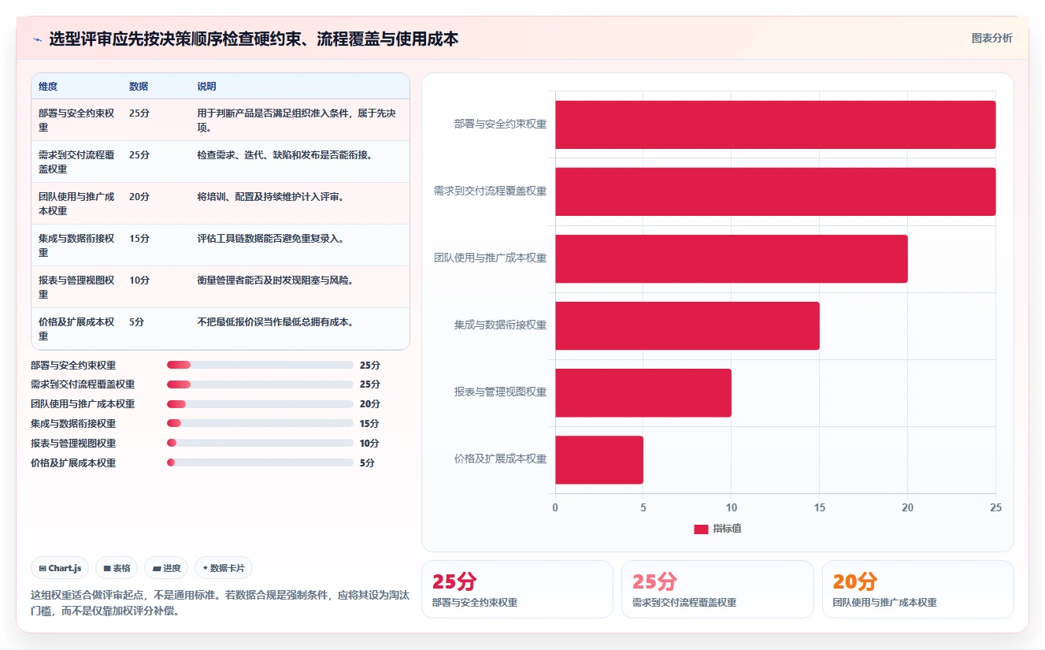The image size is (1045, 650).
Task: Click the description 检查需求、迭代、缺陷和发布是否能衔接
Action: [284, 154]
